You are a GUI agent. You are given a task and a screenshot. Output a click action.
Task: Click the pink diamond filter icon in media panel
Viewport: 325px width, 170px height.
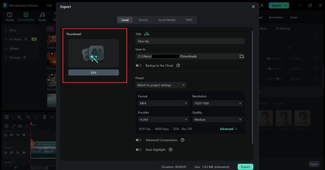pos(50,28)
